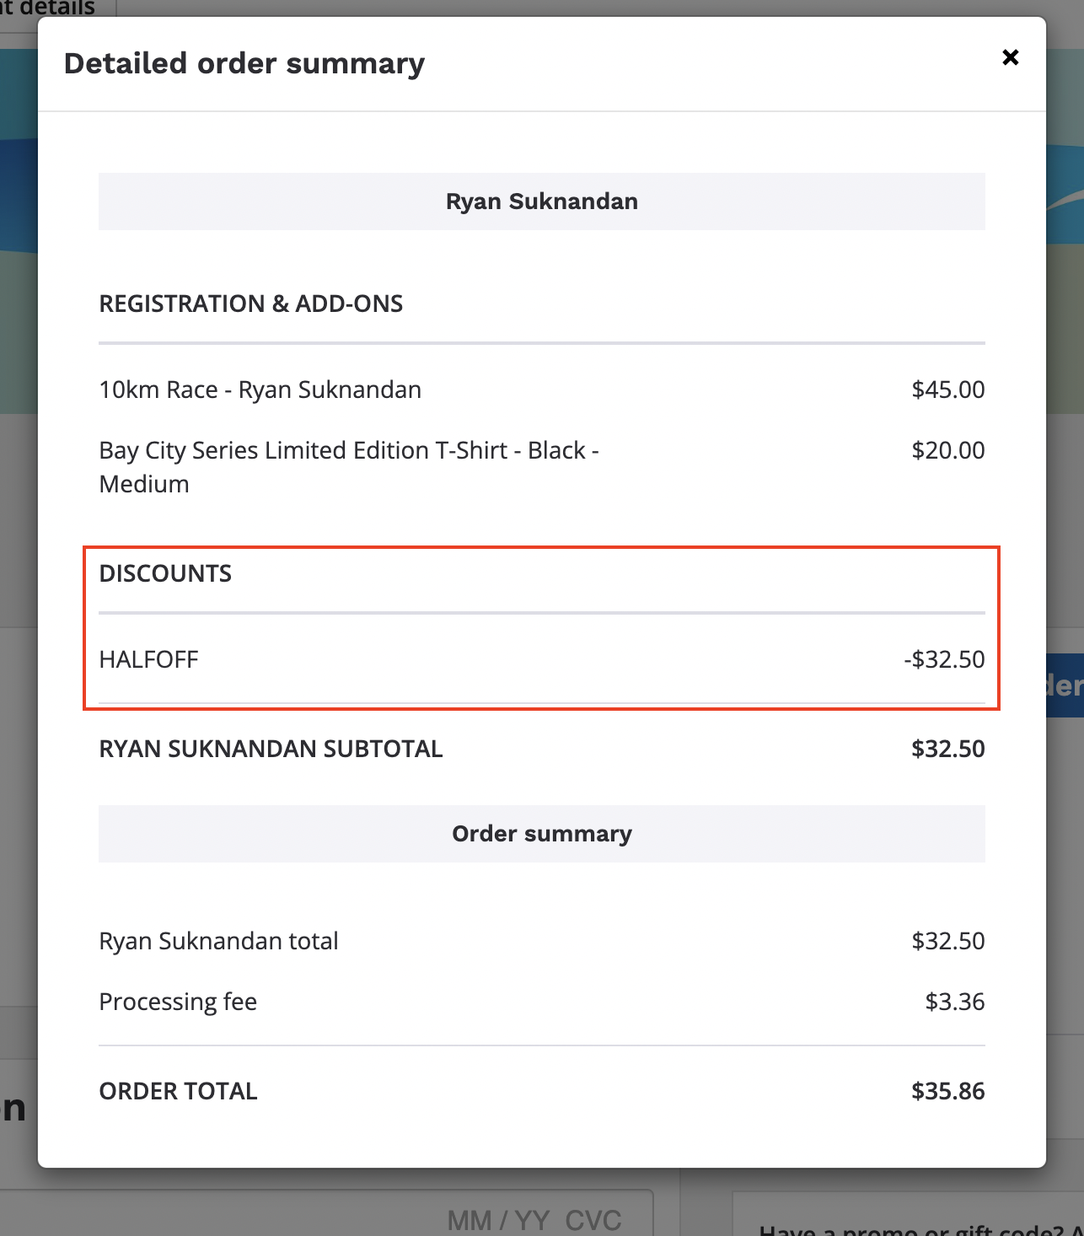Click the DISCOUNTS section heading
Screen dimensions: 1084x1236
[165, 573]
